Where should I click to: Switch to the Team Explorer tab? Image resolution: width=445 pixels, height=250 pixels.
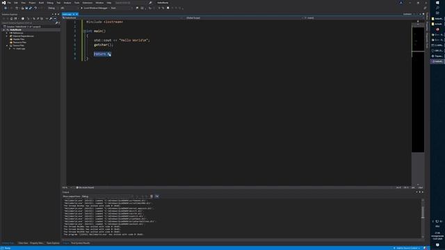[53, 243]
